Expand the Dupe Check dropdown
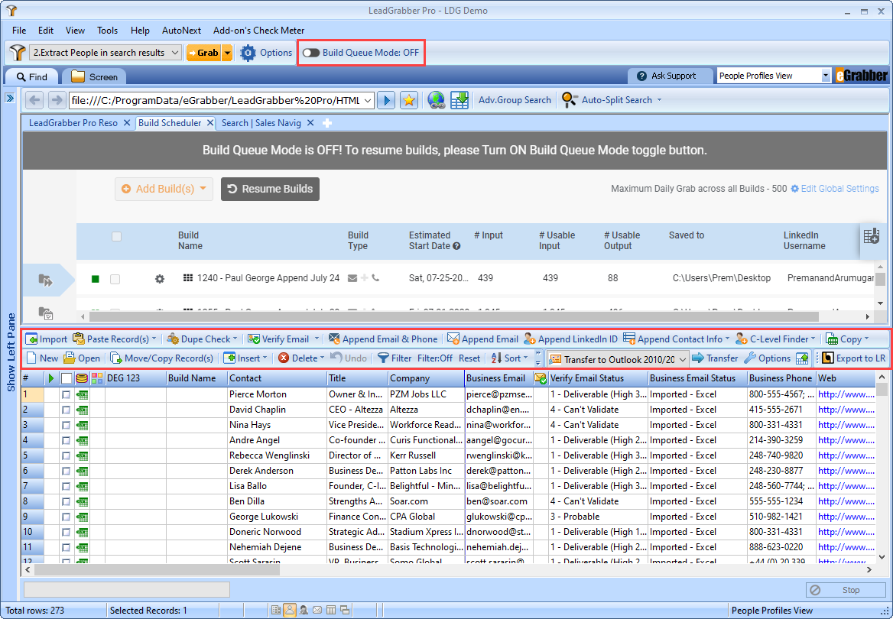Screen dimensions: 893x619 point(235,339)
